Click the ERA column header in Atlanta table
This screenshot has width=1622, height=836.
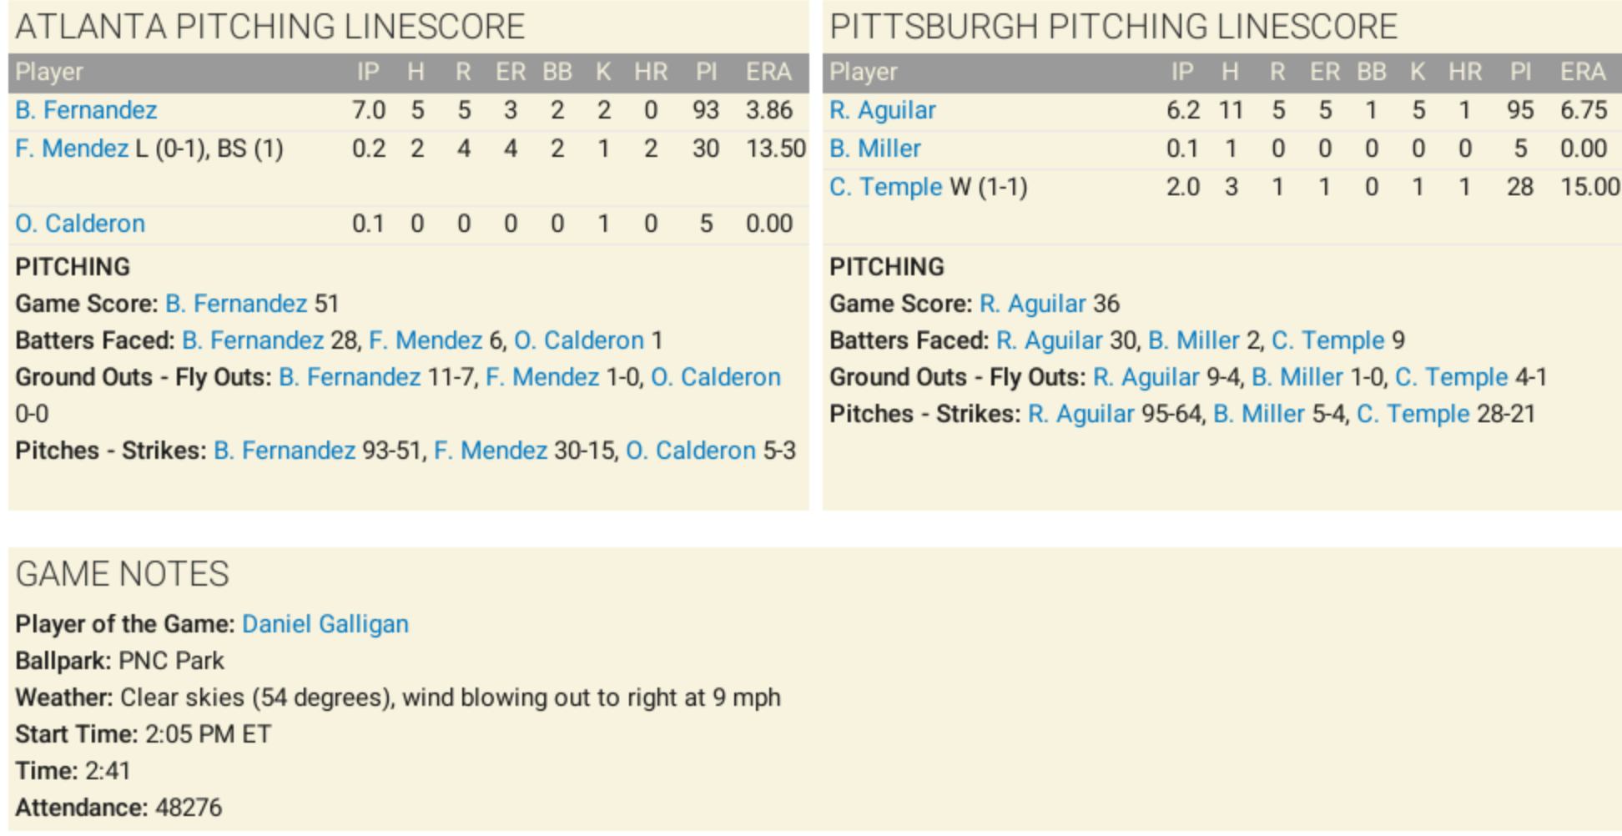768,73
